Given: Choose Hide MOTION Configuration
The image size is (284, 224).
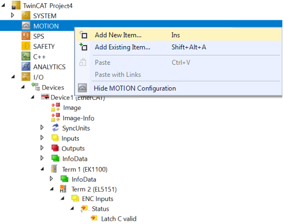Looking at the screenshot, I should point(179,88).
